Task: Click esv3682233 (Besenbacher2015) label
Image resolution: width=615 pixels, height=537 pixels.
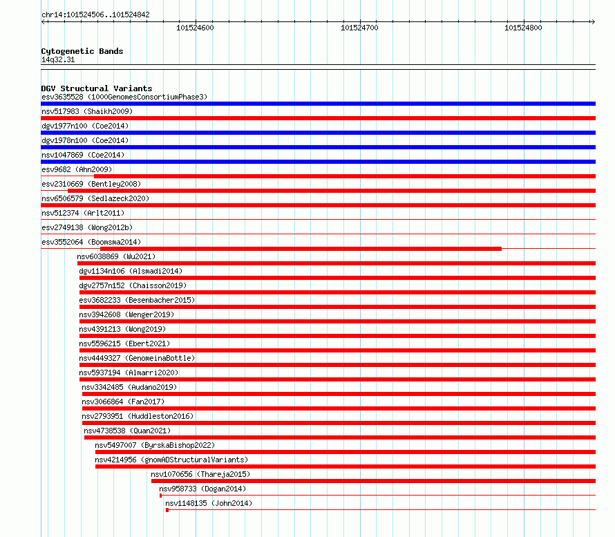Action: pos(137,300)
